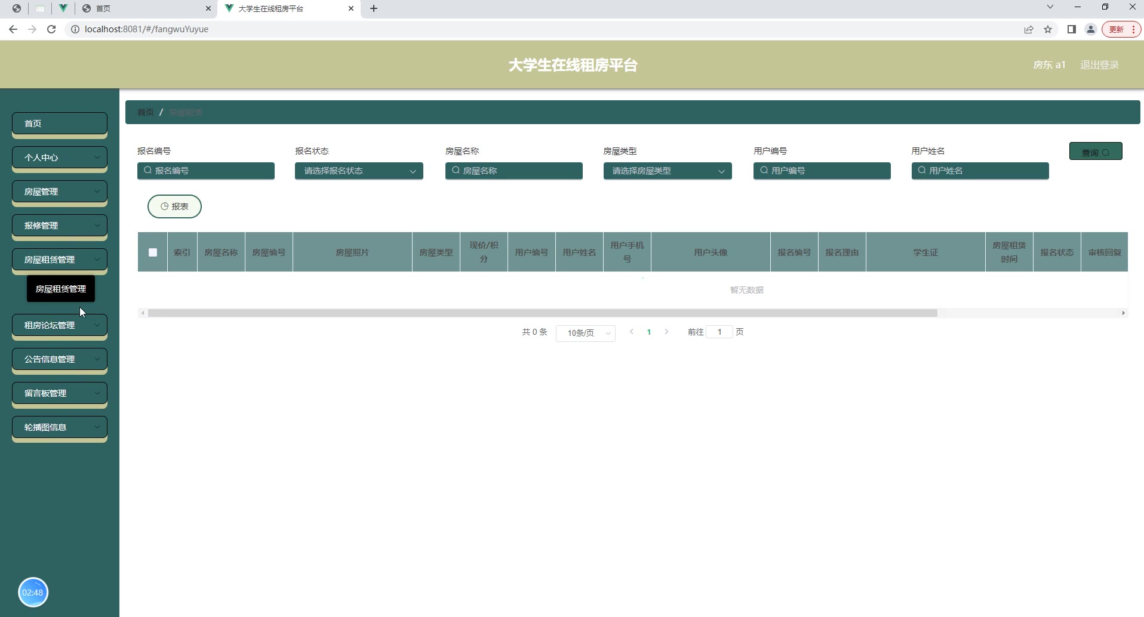Click the blue 02:48 timer circle
Screen dimensions: 1144x617
[x=33, y=593]
